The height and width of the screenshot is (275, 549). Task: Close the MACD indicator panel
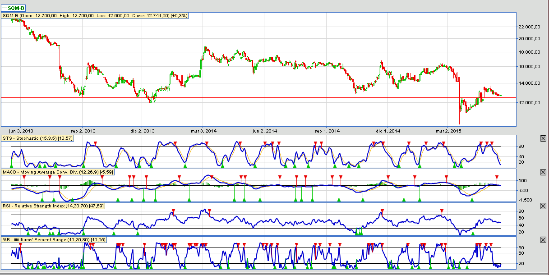click(543, 172)
